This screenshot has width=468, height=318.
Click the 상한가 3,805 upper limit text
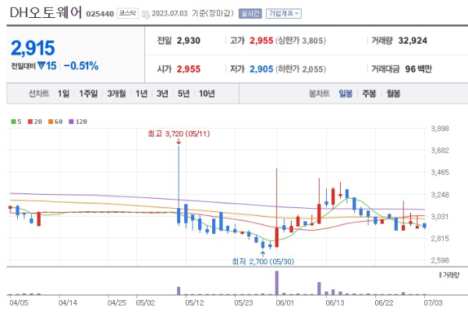[300, 41]
